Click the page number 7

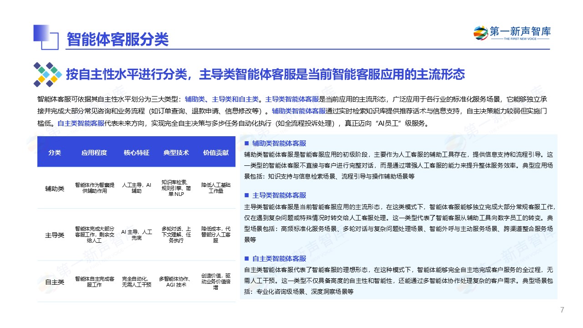coord(562,310)
